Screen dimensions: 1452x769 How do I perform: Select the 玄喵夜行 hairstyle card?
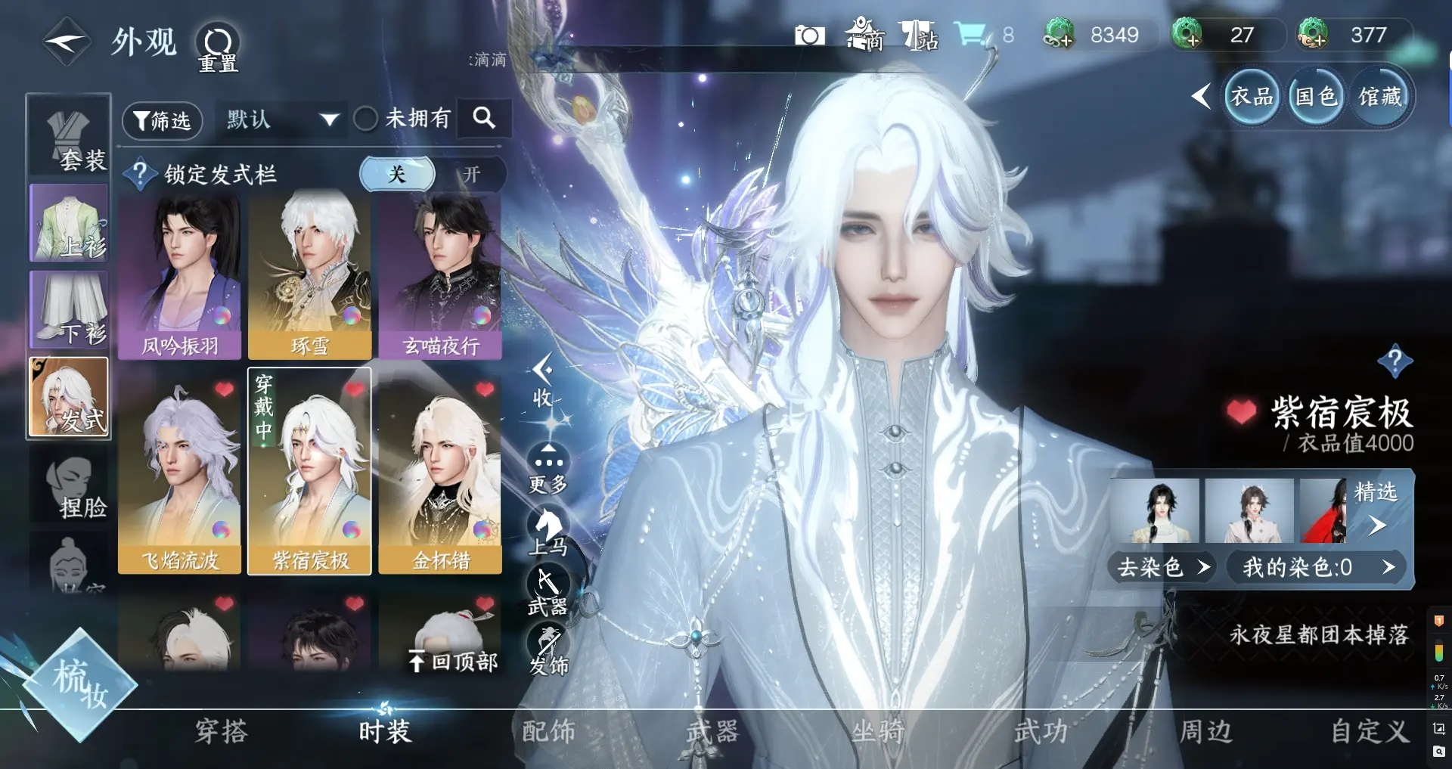(440, 278)
